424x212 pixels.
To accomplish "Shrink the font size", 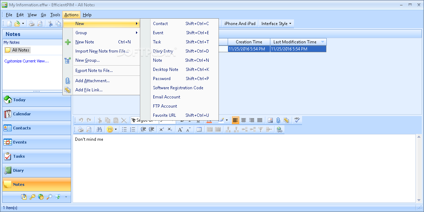I will coord(189,129).
